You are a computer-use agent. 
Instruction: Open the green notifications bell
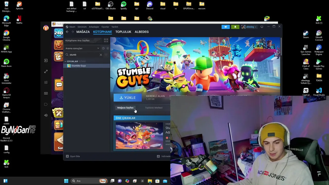235,27
